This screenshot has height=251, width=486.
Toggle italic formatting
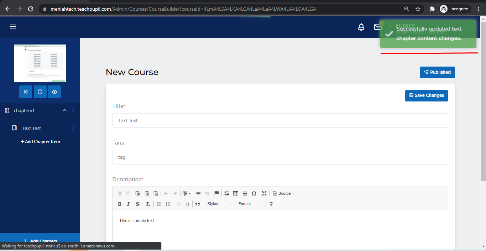(x=129, y=204)
